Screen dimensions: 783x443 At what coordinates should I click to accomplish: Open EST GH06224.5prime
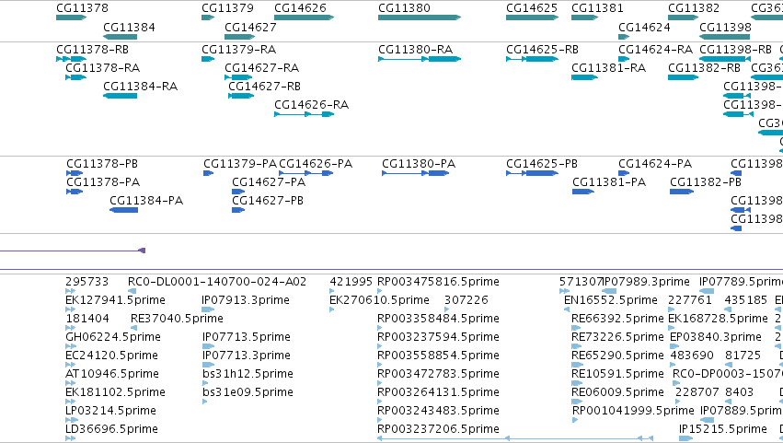point(113,337)
